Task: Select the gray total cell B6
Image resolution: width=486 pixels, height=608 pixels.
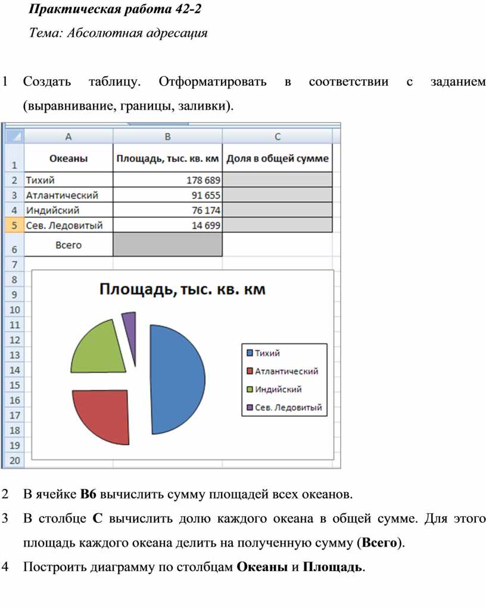Action: coord(167,245)
